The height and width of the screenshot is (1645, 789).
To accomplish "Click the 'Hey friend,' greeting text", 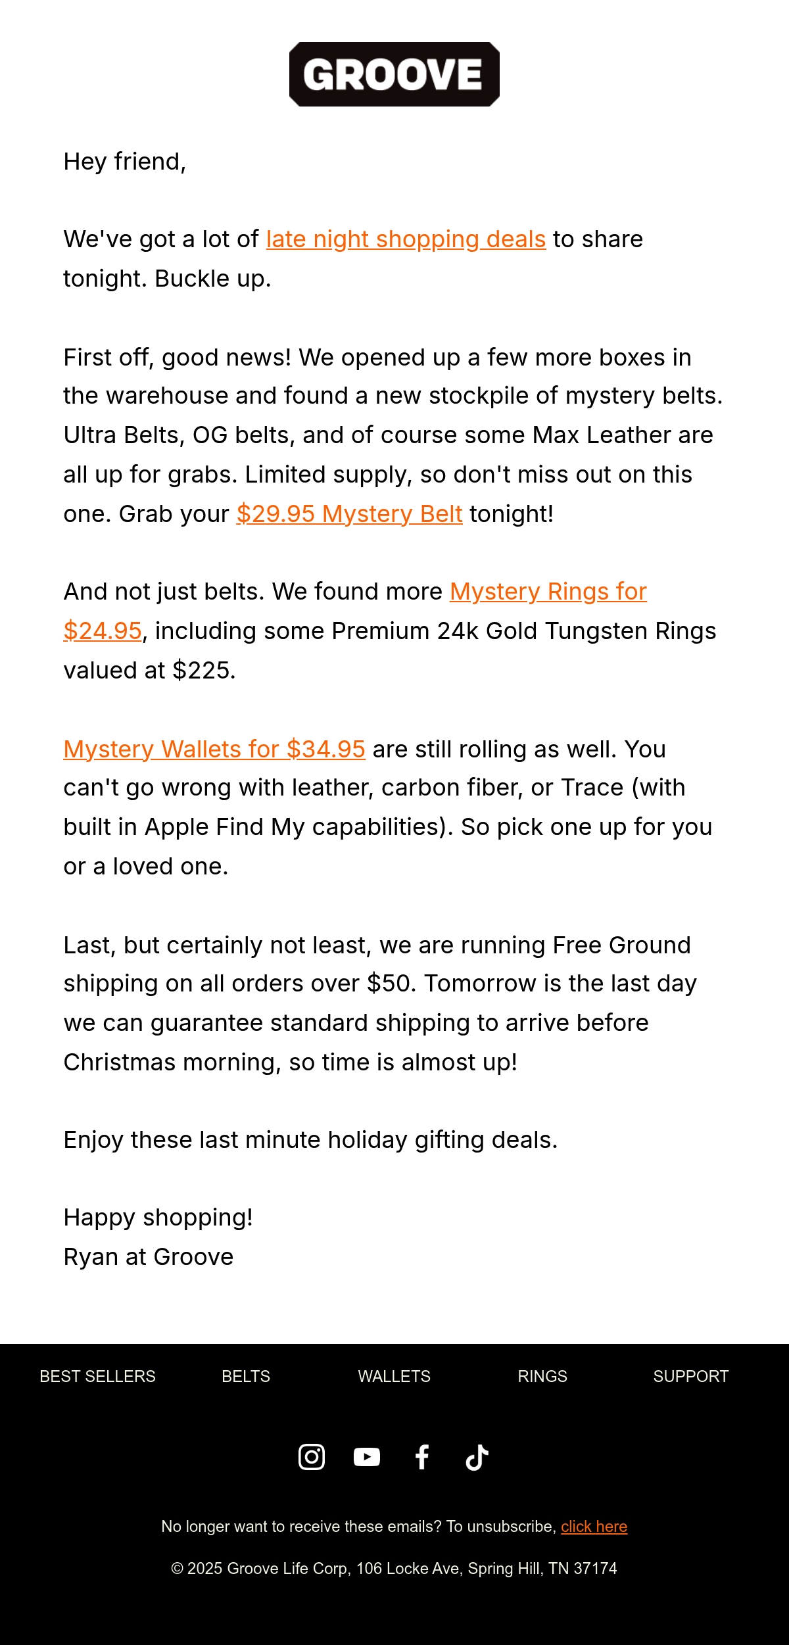I will tap(125, 162).
